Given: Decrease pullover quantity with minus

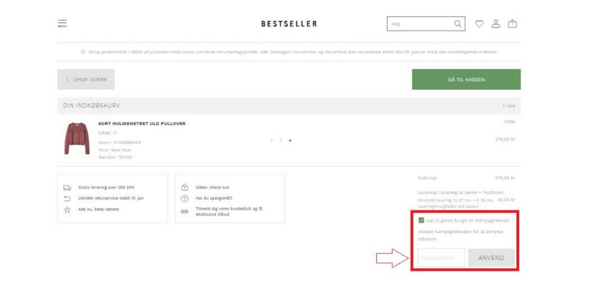Looking at the screenshot, I should [271, 141].
